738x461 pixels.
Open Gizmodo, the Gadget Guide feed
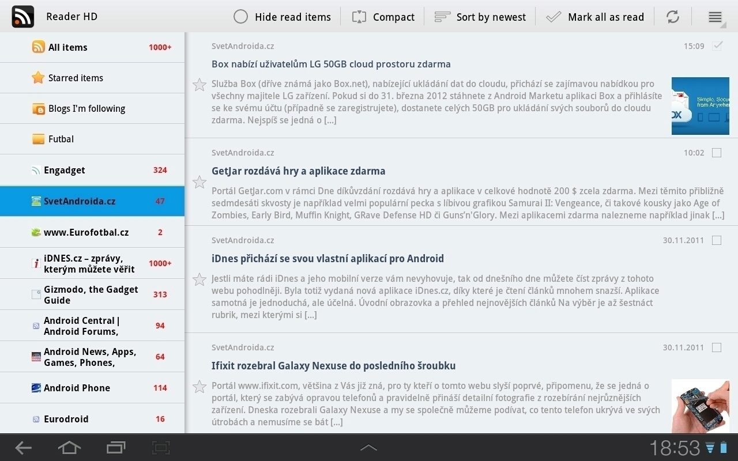92,294
